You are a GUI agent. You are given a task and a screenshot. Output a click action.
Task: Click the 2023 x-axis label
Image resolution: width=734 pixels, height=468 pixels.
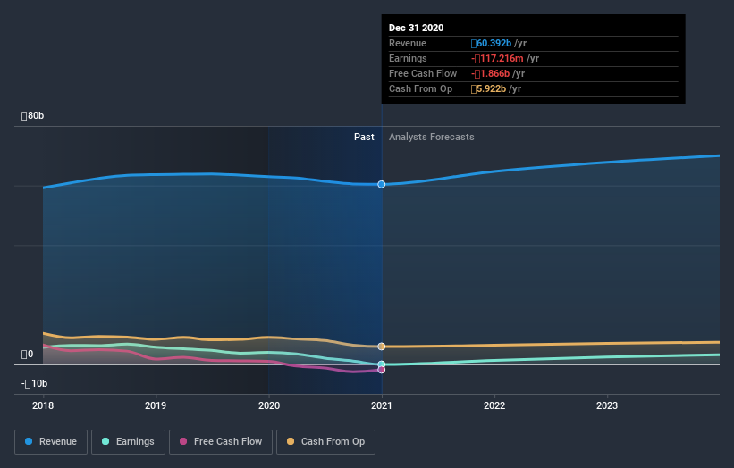(607, 405)
